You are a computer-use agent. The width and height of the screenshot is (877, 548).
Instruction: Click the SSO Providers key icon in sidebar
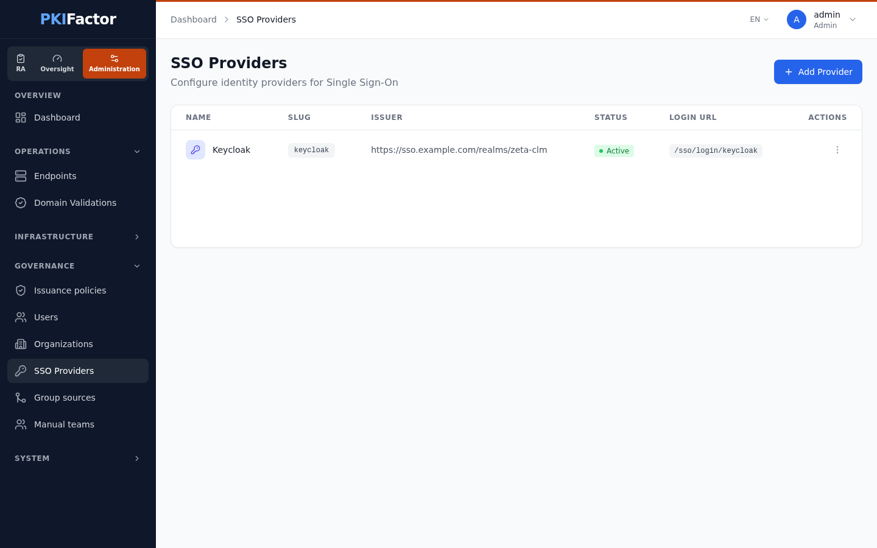coord(21,371)
